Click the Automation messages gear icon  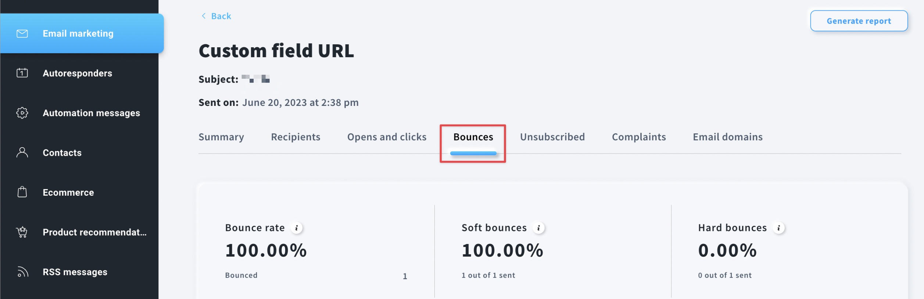click(22, 113)
